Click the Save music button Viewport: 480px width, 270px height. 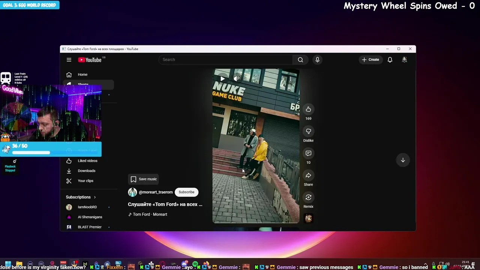coord(144,179)
